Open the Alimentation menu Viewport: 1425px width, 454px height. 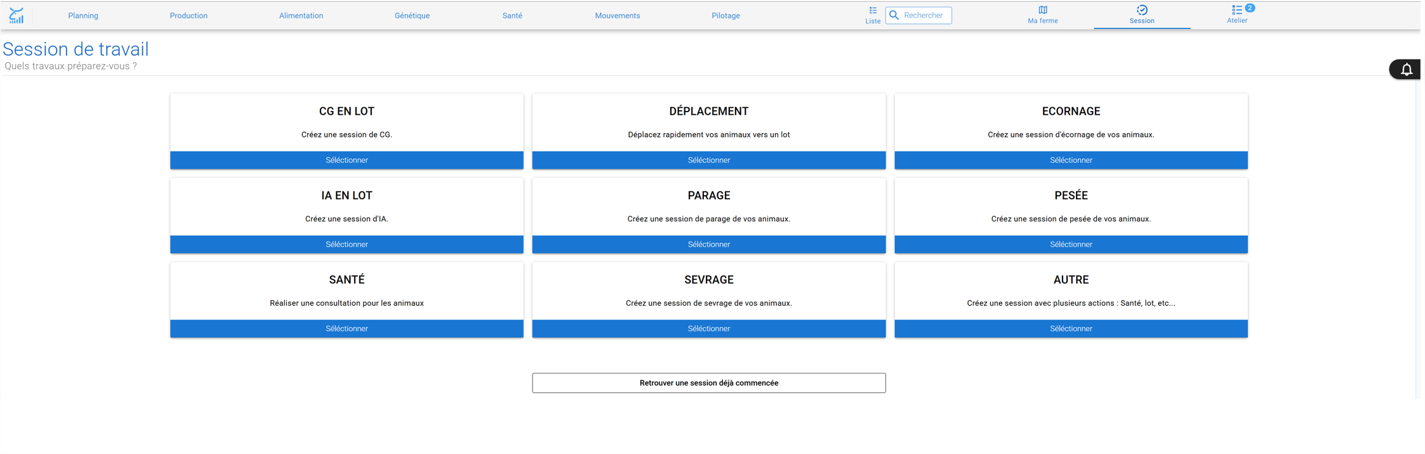pyautogui.click(x=301, y=15)
